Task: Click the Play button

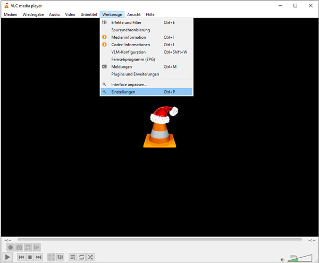Action: 7,257
